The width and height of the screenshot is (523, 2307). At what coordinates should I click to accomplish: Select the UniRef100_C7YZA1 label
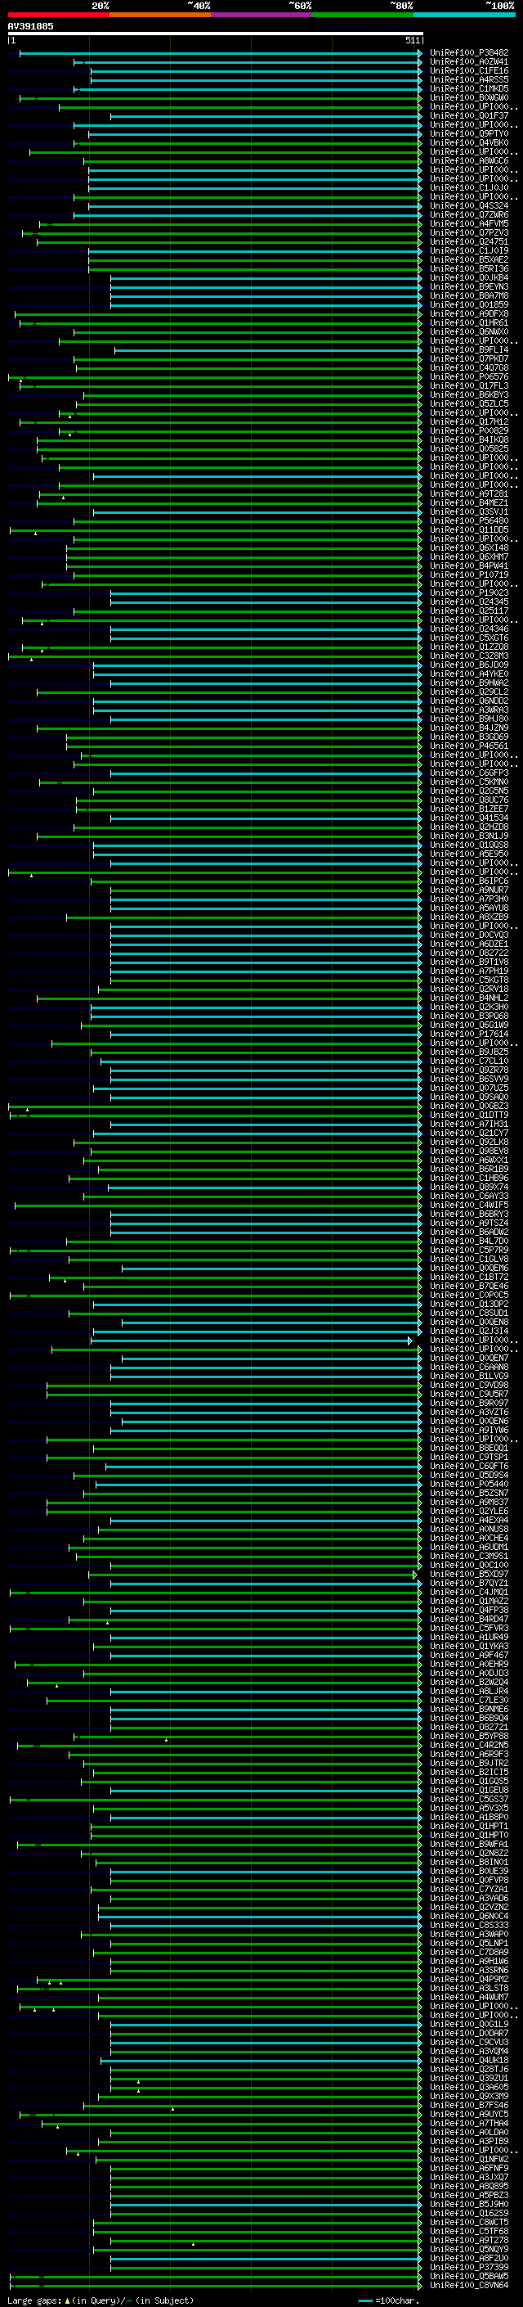[x=468, y=1890]
